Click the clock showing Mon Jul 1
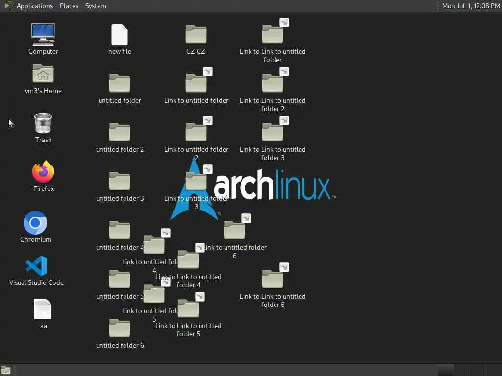This screenshot has width=502, height=376. [x=471, y=6]
